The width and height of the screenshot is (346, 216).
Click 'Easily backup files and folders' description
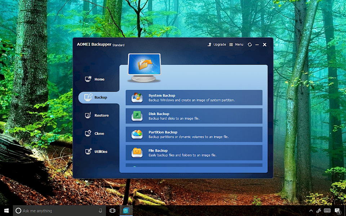pyautogui.click(x=182, y=155)
